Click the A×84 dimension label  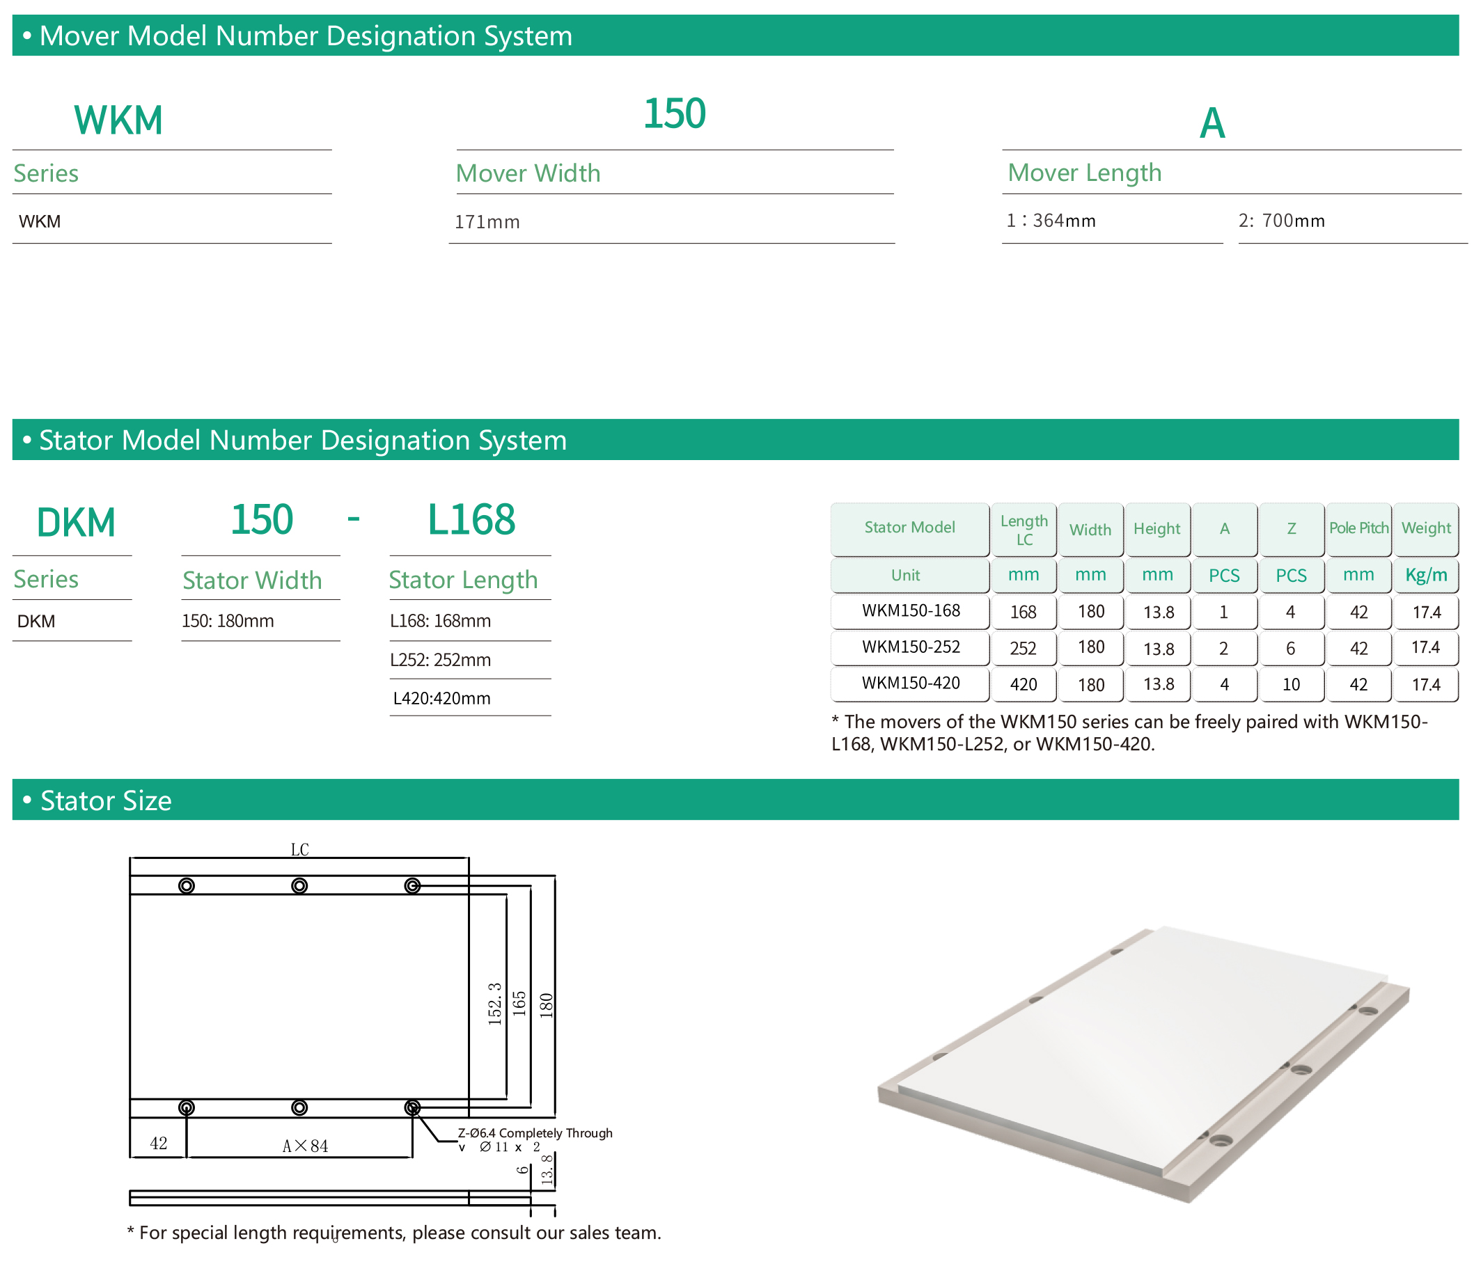tap(305, 1146)
